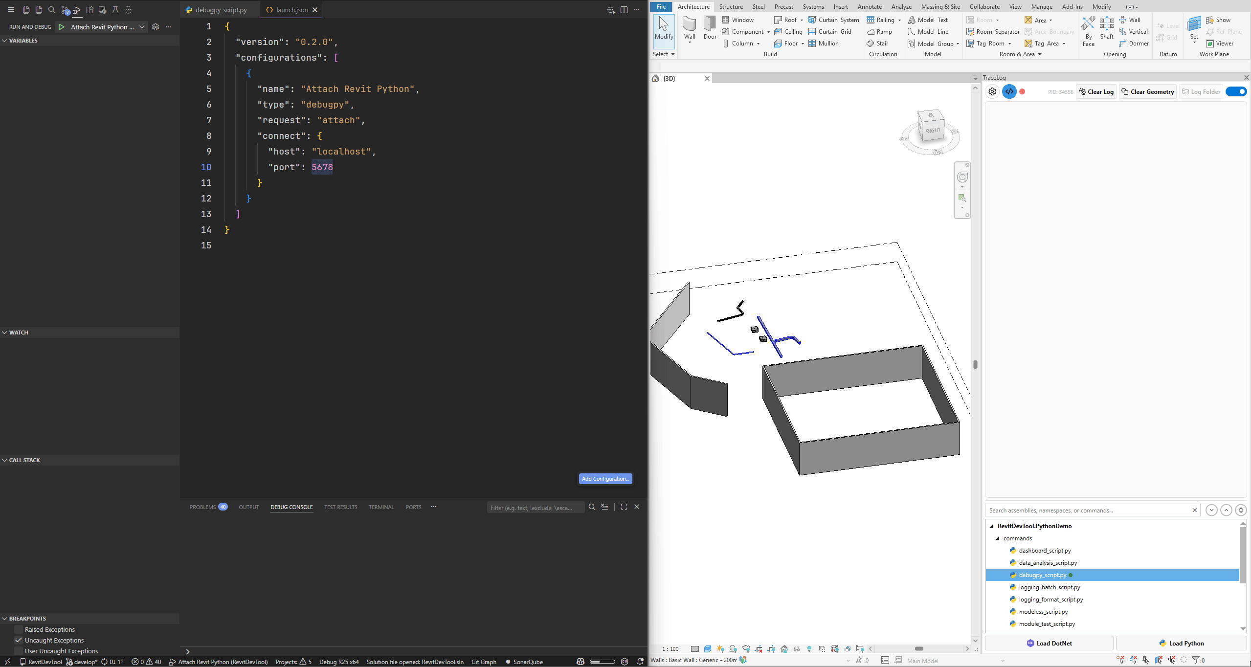Enable the Raised Exceptions checkbox
The image size is (1251, 667).
coord(18,629)
